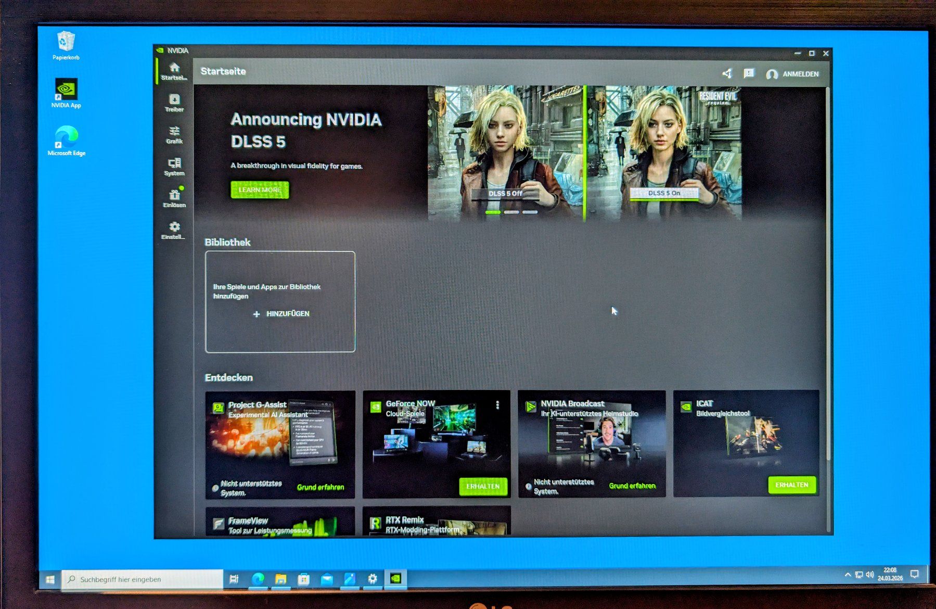Click the NVIDIA app taskbar icon
936x609 pixels.
pos(395,578)
